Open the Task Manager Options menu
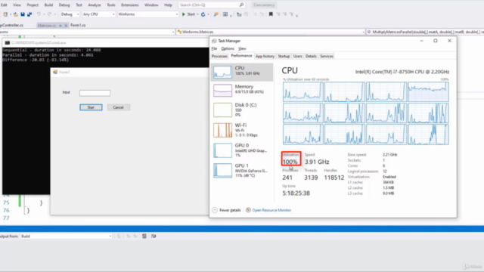Screen dimensions: 484x272 coord(228,48)
